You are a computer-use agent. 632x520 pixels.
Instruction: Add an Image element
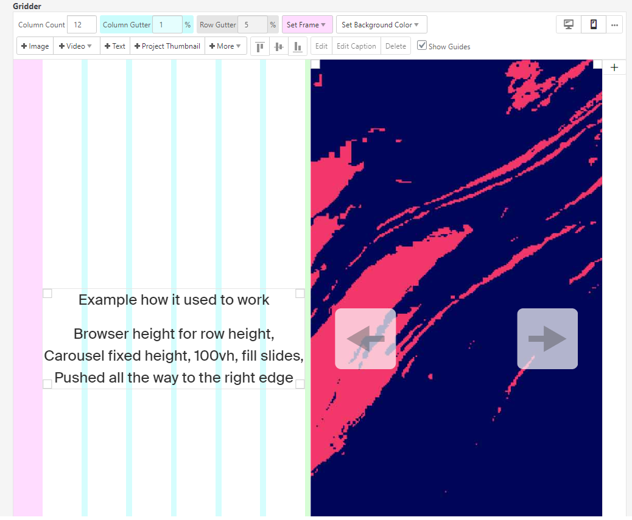(x=35, y=46)
